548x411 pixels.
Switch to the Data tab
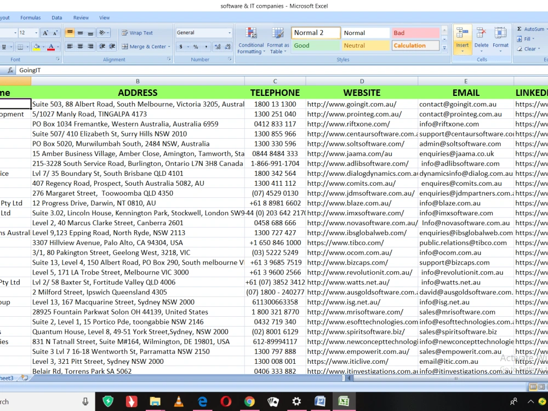(x=56, y=18)
